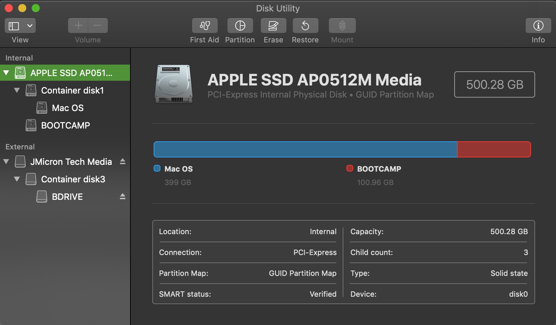
Task: Eject JMicron Tech Media drive
Action: (123, 162)
